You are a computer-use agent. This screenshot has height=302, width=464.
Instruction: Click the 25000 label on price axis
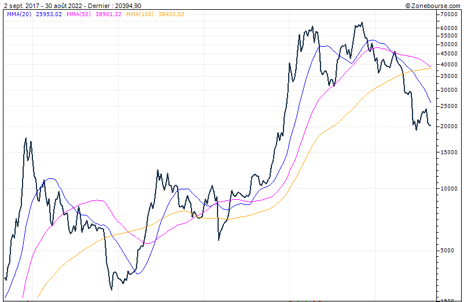click(449, 106)
